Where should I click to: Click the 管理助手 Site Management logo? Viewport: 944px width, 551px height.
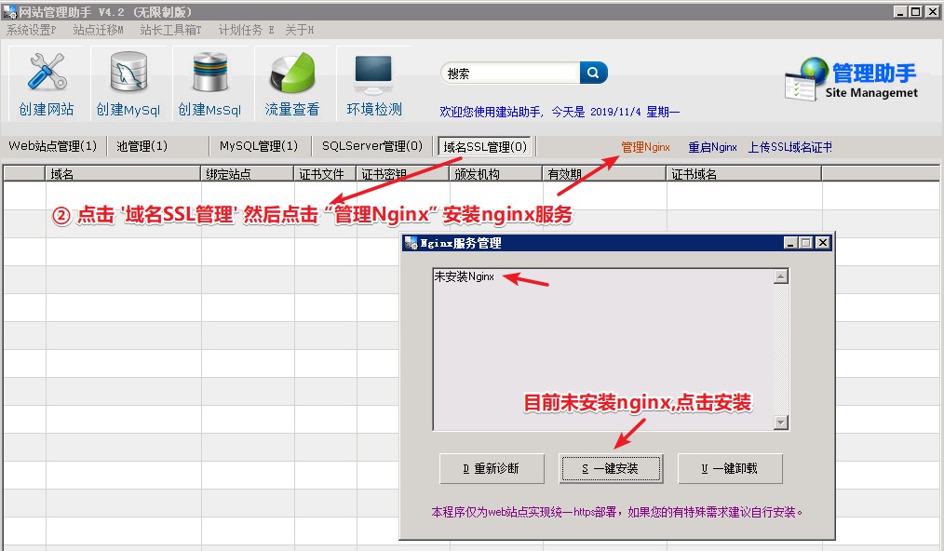(x=851, y=79)
